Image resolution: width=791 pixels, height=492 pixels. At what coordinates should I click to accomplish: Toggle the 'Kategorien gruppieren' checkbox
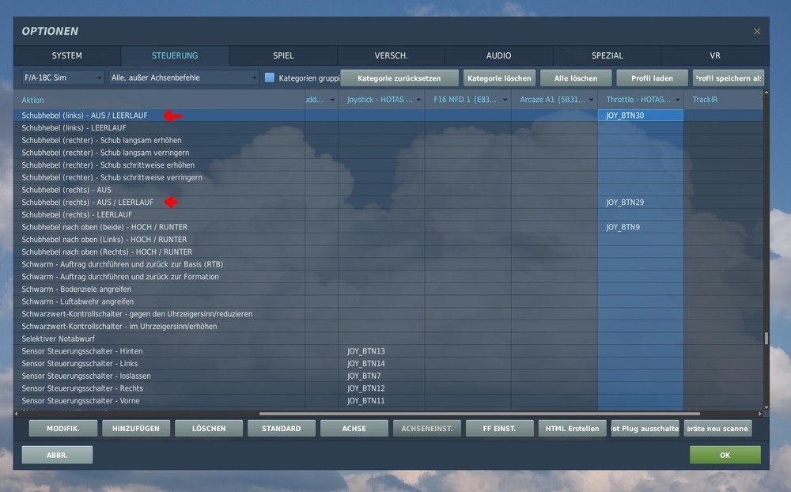click(270, 78)
